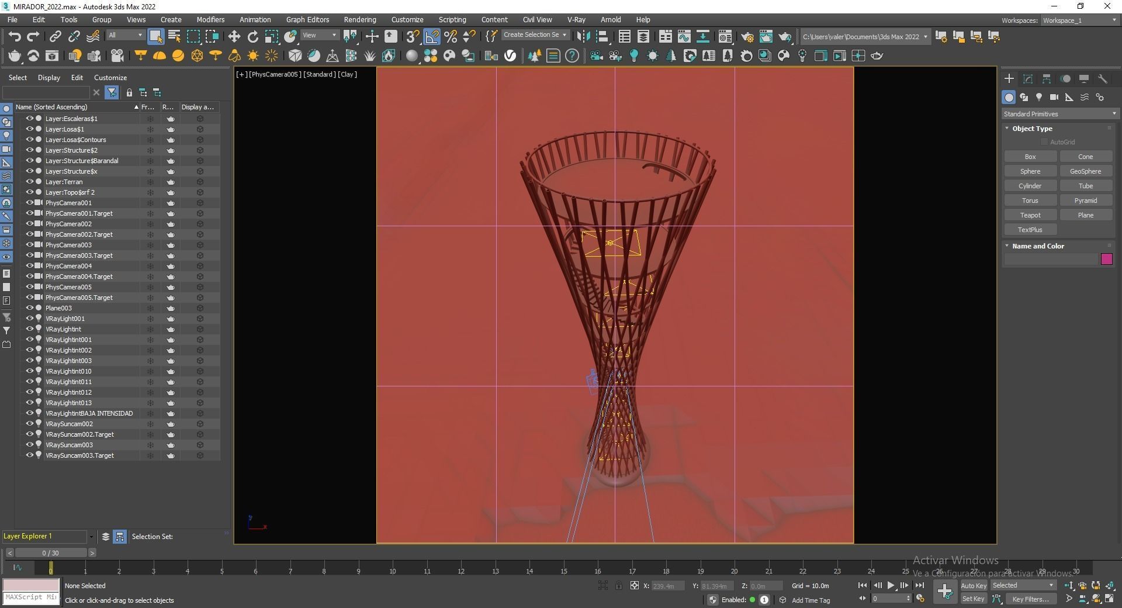Open the View reference coordinate dropdown
This screenshot has width=1122, height=608.
319,35
